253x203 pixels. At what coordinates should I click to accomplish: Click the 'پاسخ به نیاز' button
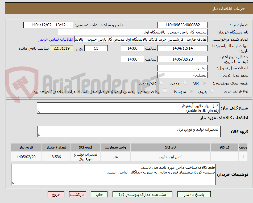[194, 194]
